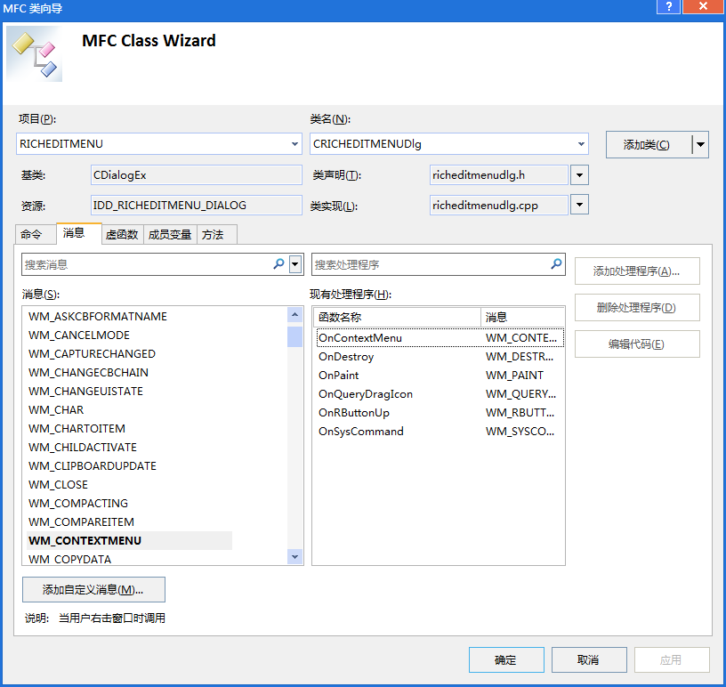The height and width of the screenshot is (687, 726).
Task: Select OnPaint handler row
Action: (x=440, y=376)
